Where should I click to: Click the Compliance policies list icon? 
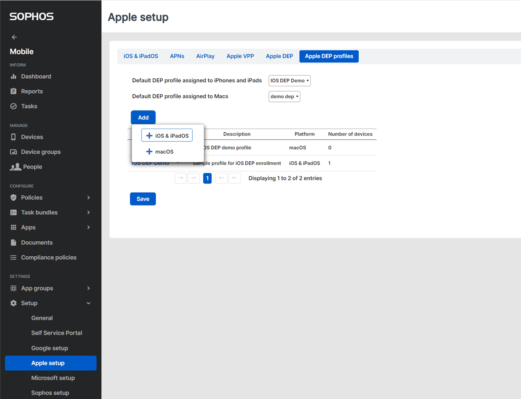coord(13,258)
